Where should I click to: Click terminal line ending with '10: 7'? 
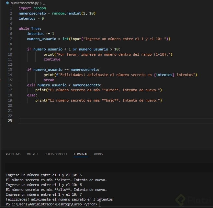(44, 194)
